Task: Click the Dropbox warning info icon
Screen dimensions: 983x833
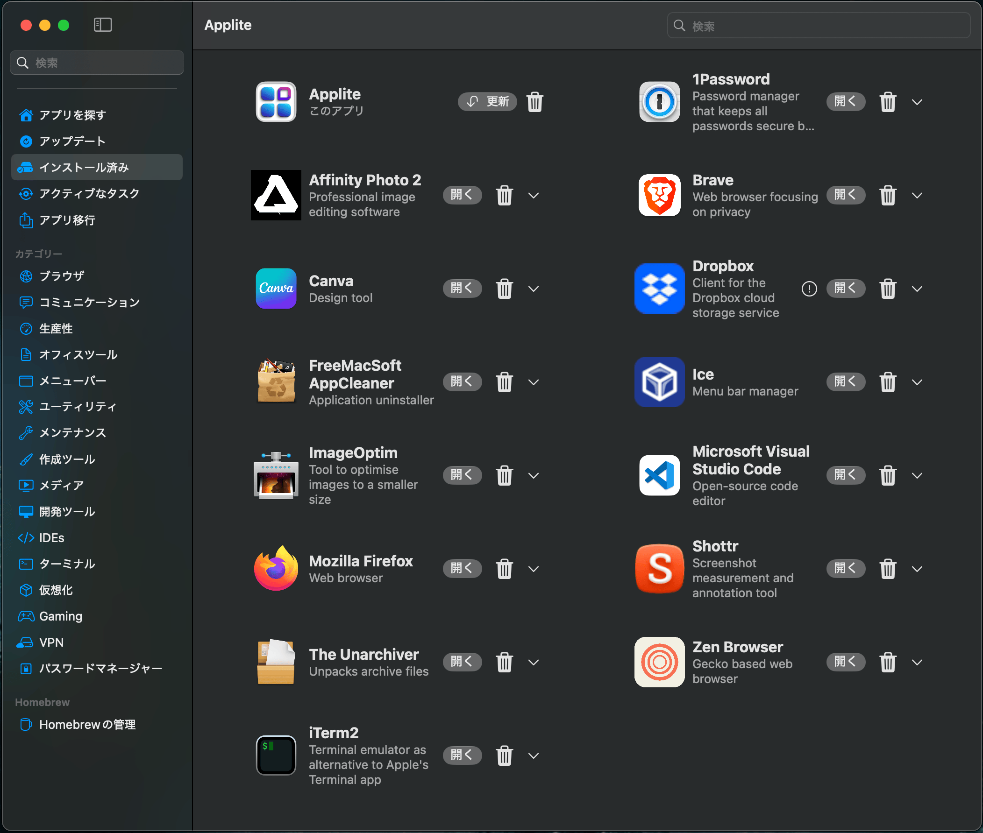Action: [x=809, y=289]
